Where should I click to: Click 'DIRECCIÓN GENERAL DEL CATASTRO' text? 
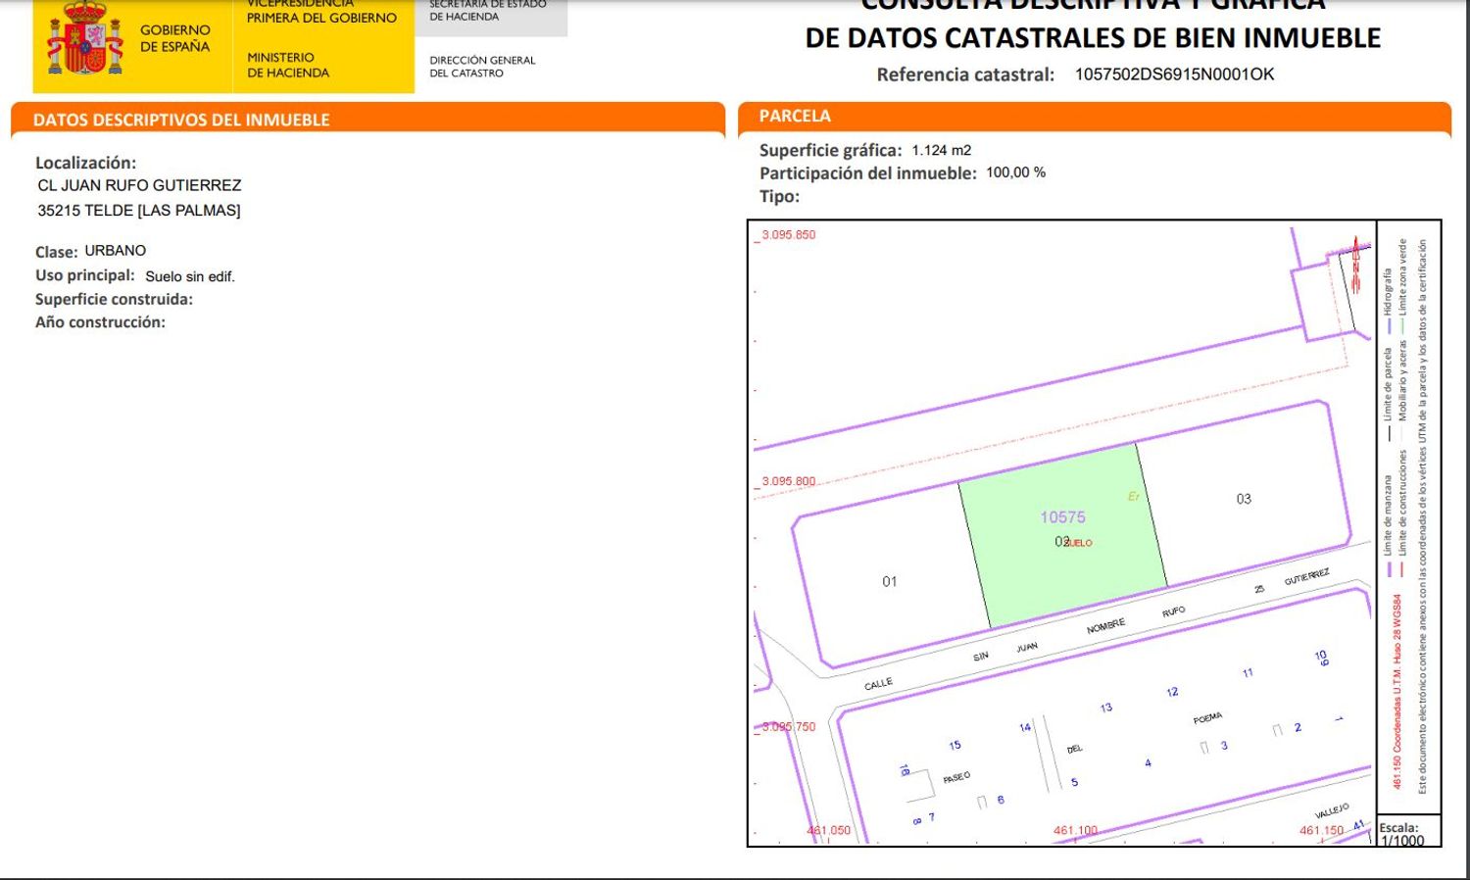click(482, 67)
